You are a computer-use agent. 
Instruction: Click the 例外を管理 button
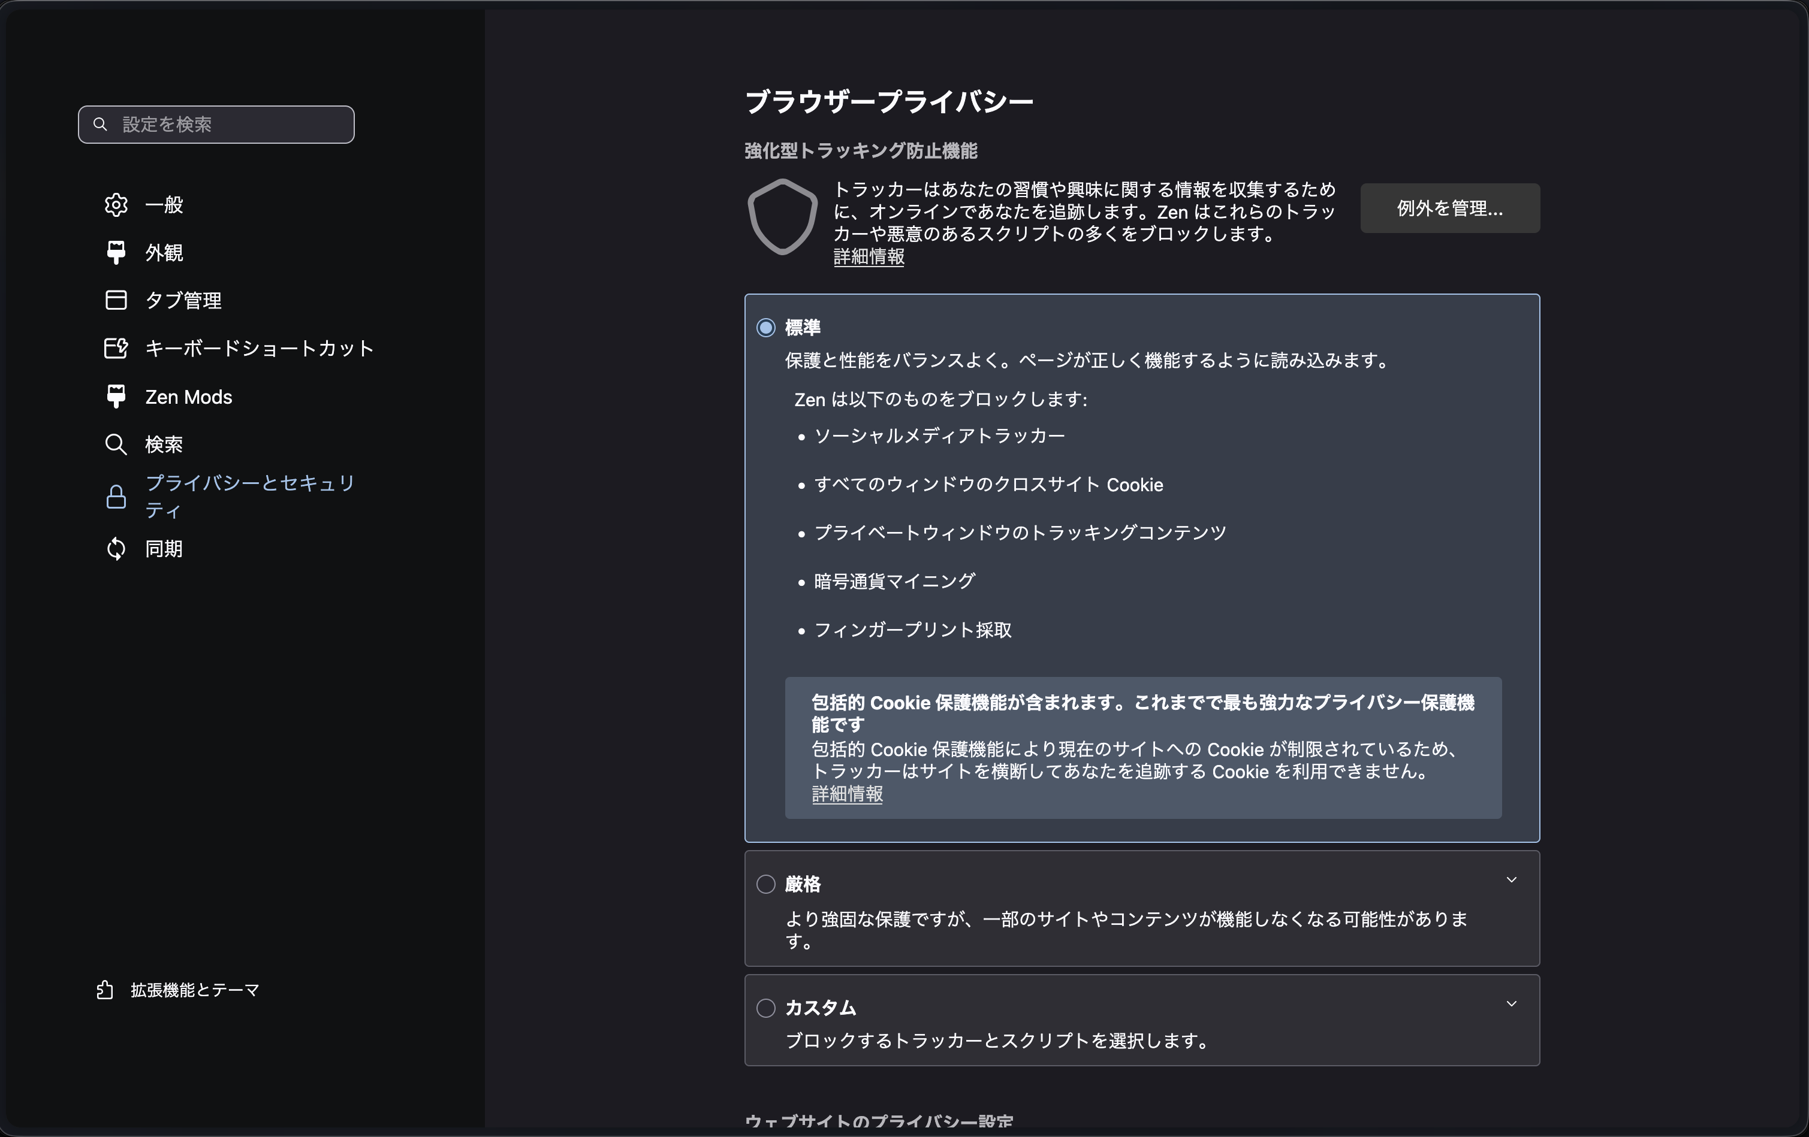[1449, 208]
